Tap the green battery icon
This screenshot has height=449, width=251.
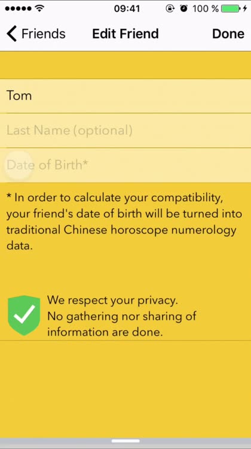point(231,8)
